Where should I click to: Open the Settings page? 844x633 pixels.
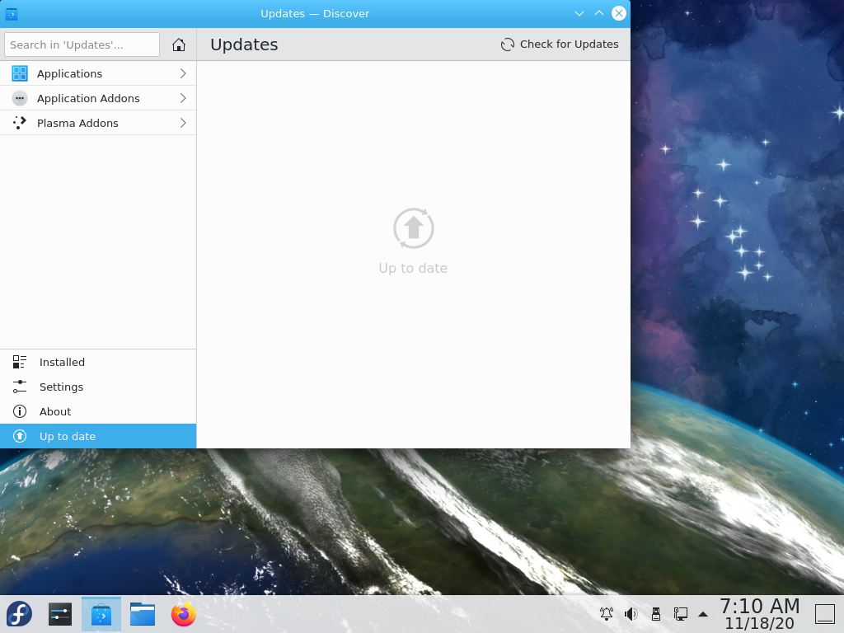[98, 387]
